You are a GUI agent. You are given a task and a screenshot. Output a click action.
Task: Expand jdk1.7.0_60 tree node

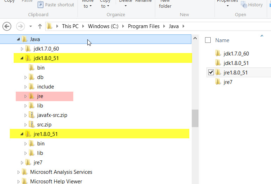(22, 49)
